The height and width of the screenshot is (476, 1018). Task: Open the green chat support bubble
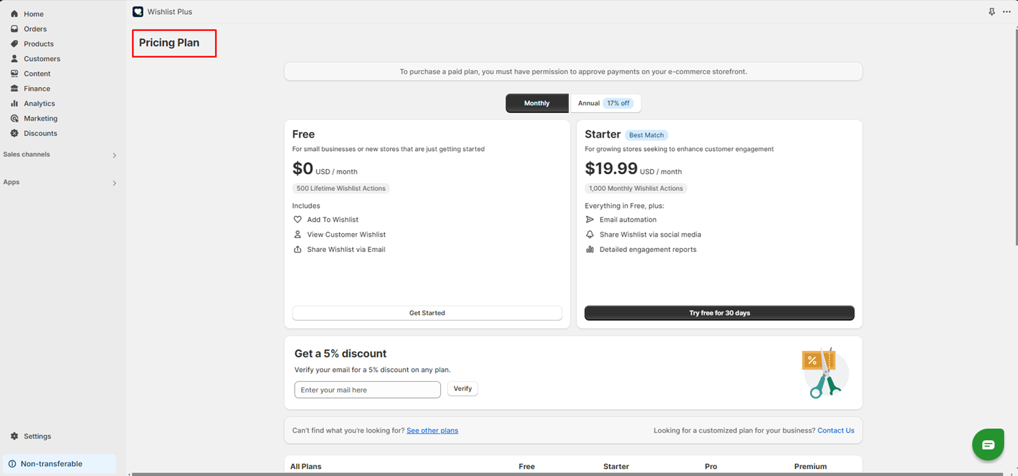point(988,444)
